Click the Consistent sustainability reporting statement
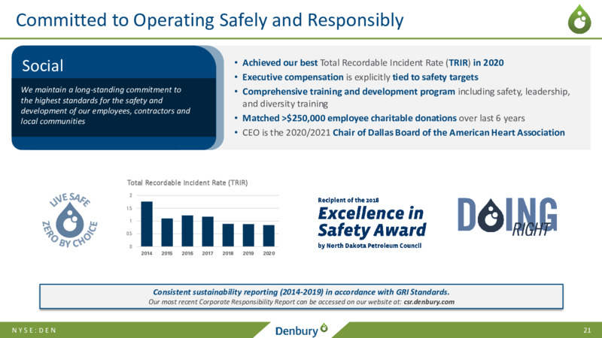The width and height of the screenshot is (602, 338). [x=302, y=292]
